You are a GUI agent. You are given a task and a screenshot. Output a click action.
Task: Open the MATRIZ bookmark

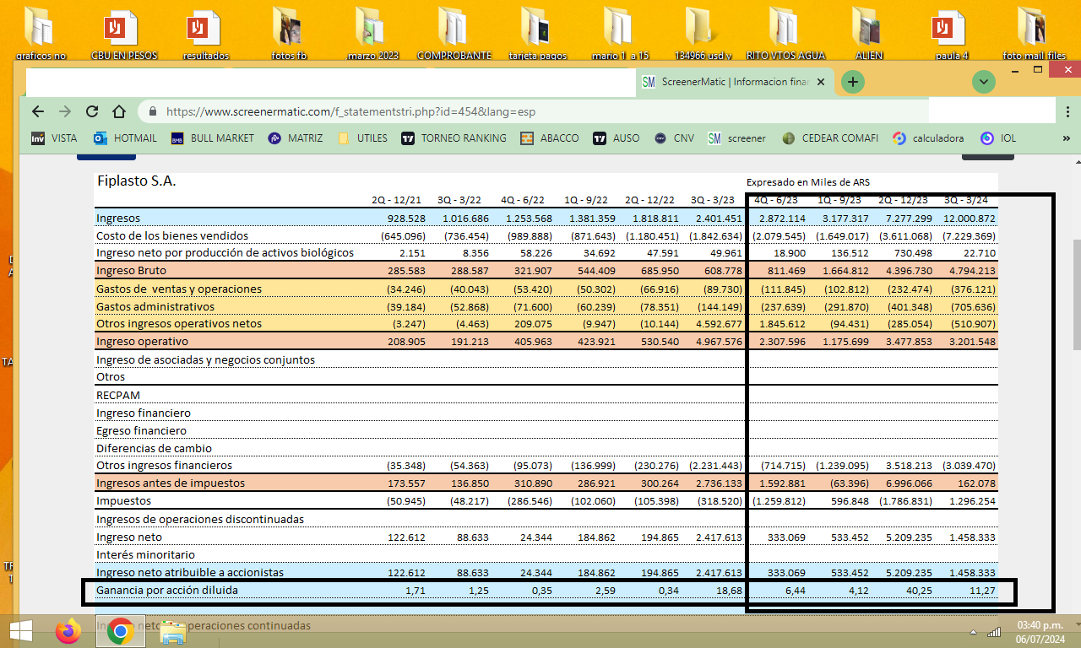296,138
